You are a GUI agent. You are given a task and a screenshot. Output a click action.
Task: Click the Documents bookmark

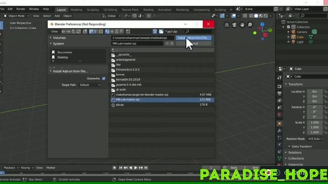click(x=65, y=52)
